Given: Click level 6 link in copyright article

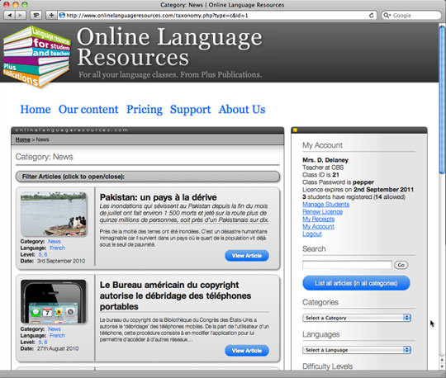Looking at the screenshot, I should coord(45,342).
